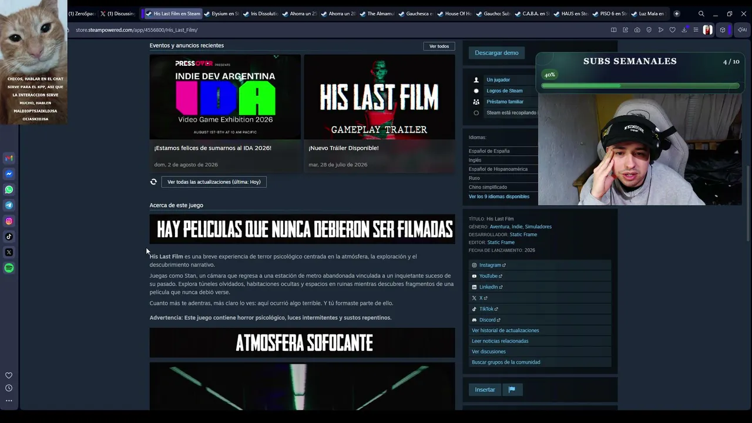
Task: Open X (Twitter) in the browser sidebar
Action: [9, 252]
